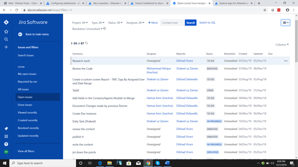298x167 pixels.
Task: Open the three-dot menu on Research work row
Action: [x=285, y=61]
